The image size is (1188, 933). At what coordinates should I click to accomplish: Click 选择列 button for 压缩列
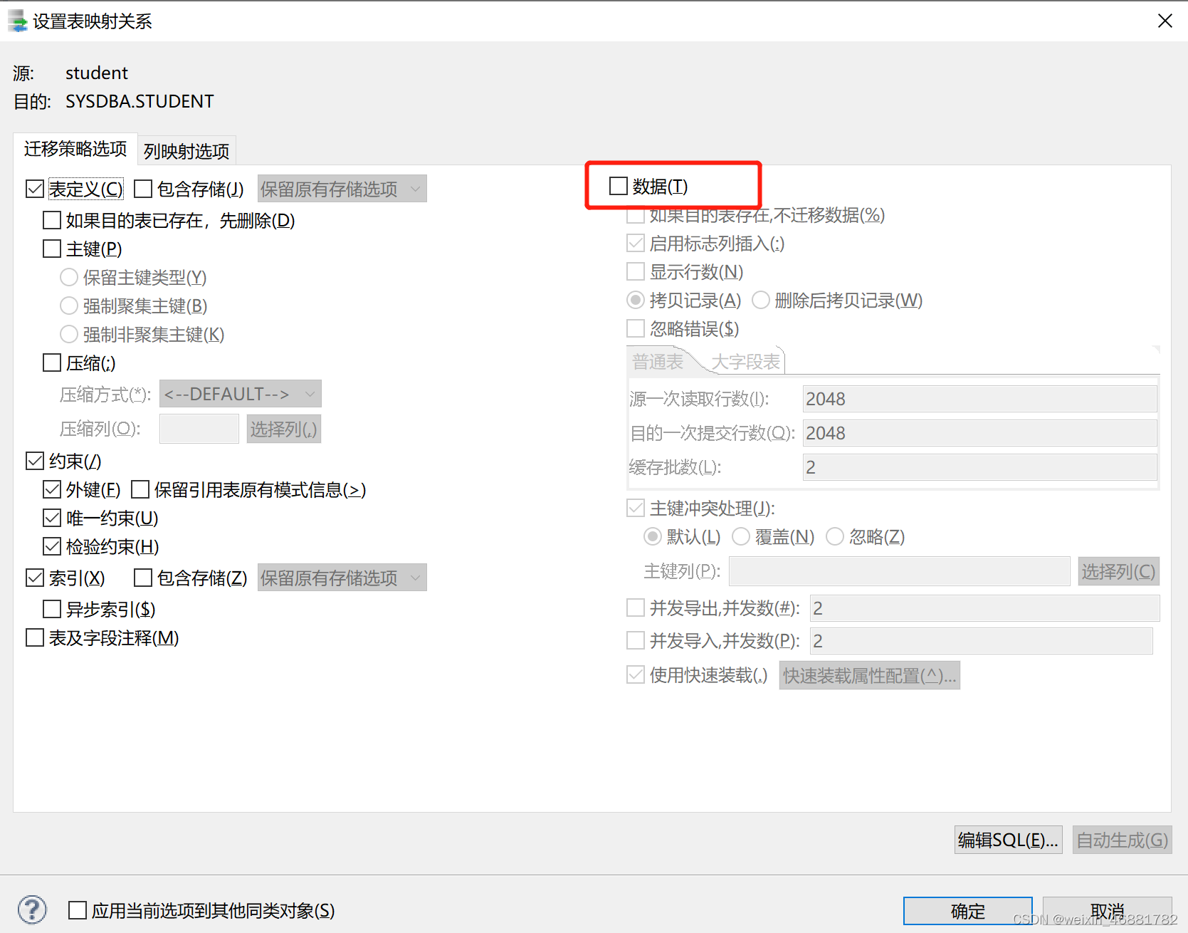click(284, 429)
